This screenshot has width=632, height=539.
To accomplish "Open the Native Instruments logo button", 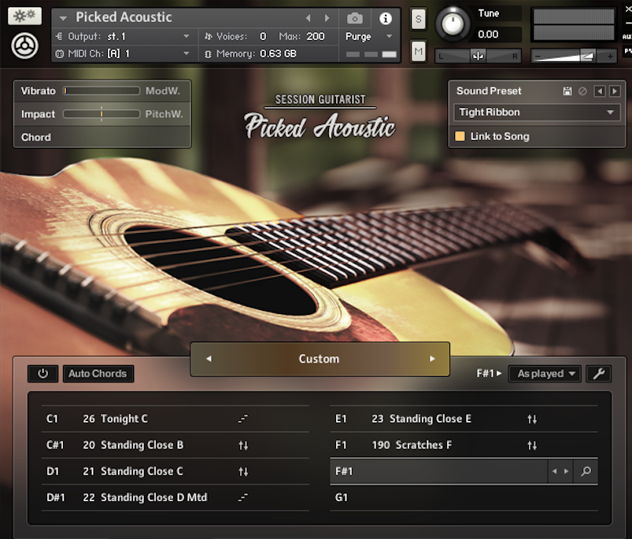I will click(x=24, y=46).
